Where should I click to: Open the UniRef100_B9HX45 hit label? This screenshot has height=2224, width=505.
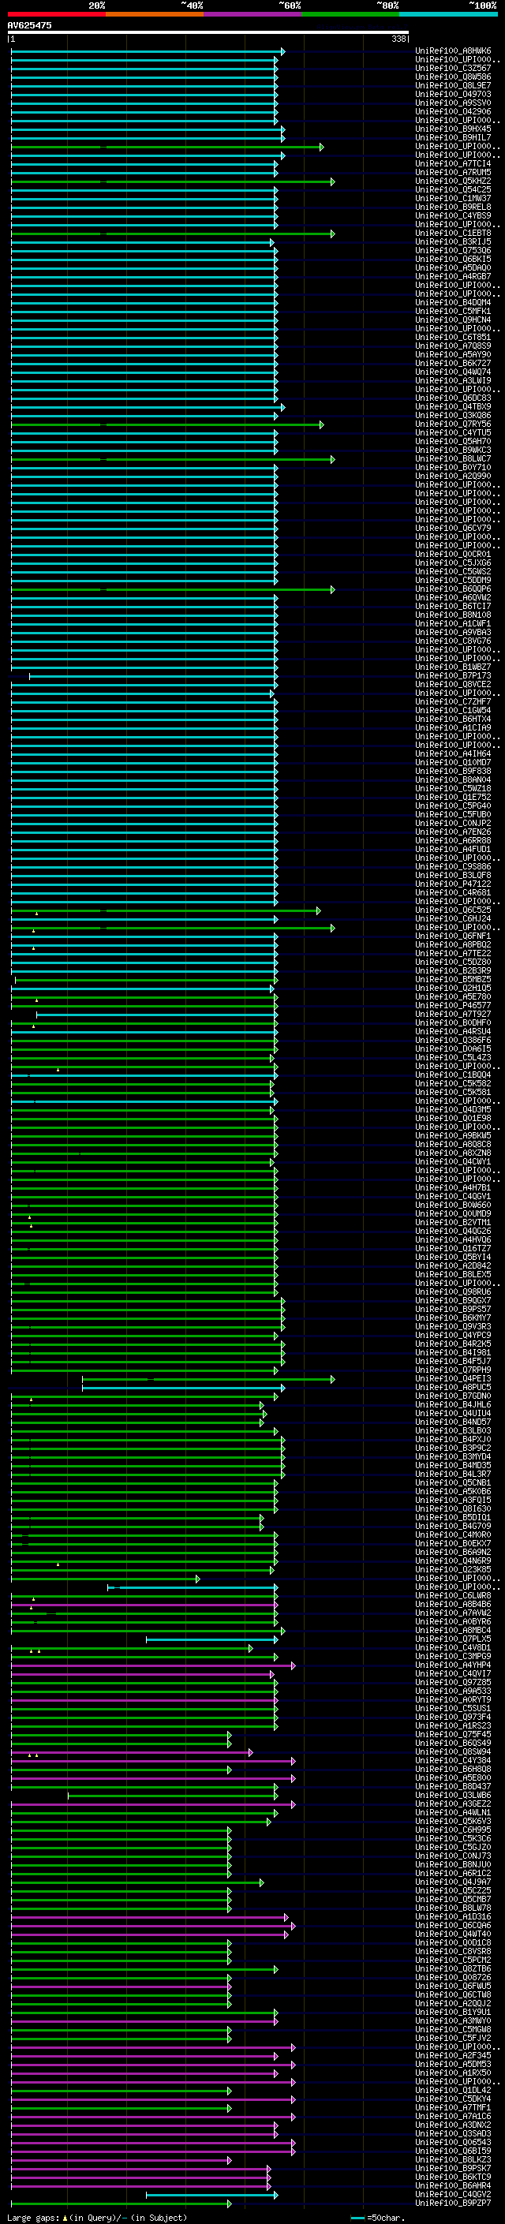coord(453,129)
